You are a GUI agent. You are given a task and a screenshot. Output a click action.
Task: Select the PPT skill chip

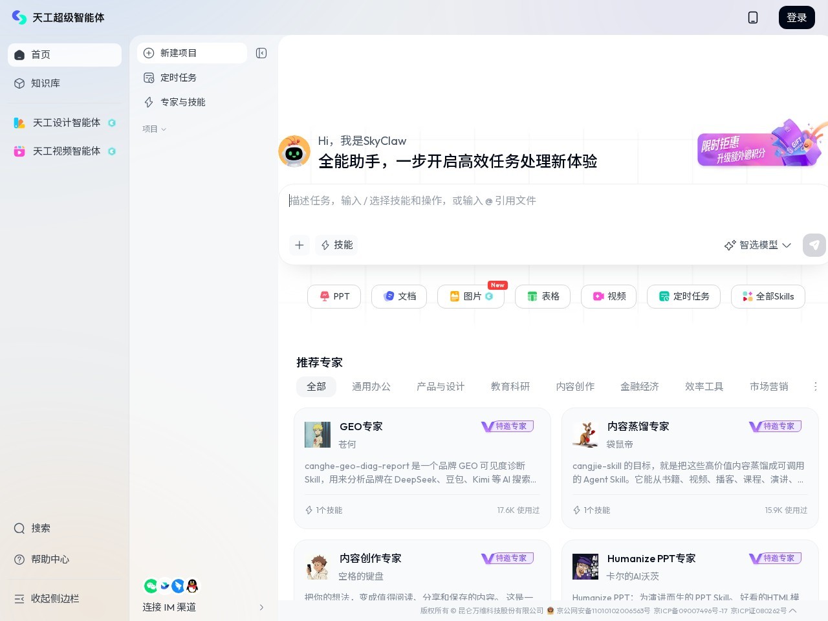click(x=334, y=296)
